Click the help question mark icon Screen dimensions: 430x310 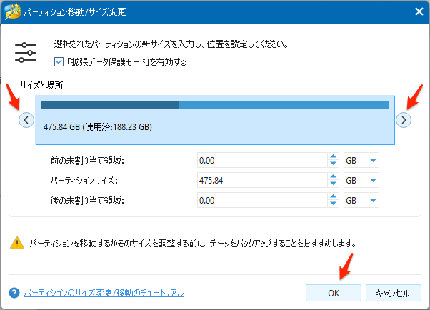point(14,292)
